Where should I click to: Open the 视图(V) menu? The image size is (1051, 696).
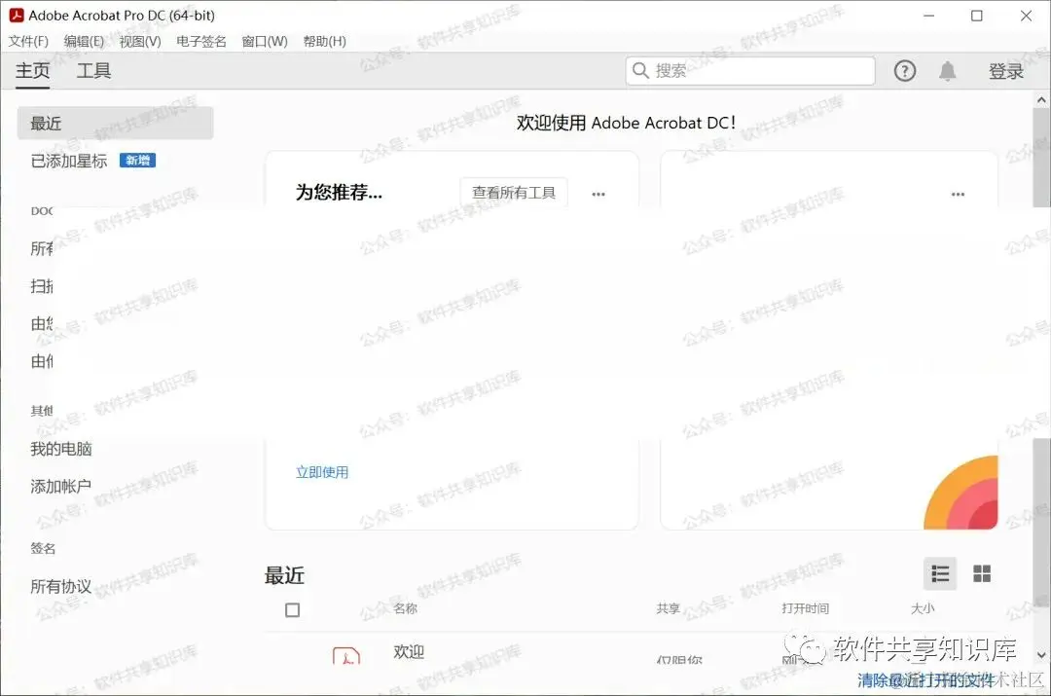(x=140, y=42)
